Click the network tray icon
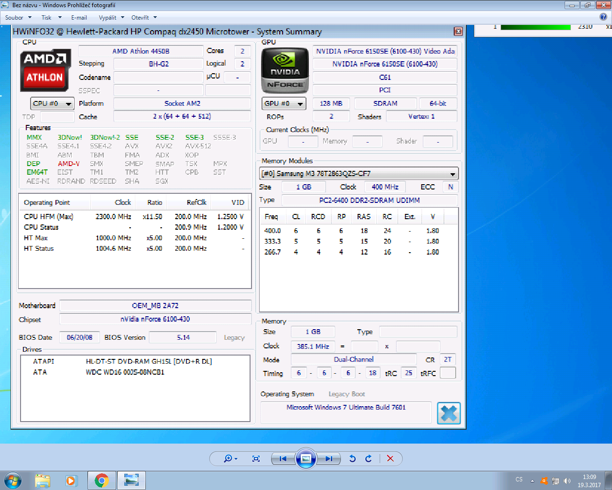This screenshot has height=490, width=612. 556,481
